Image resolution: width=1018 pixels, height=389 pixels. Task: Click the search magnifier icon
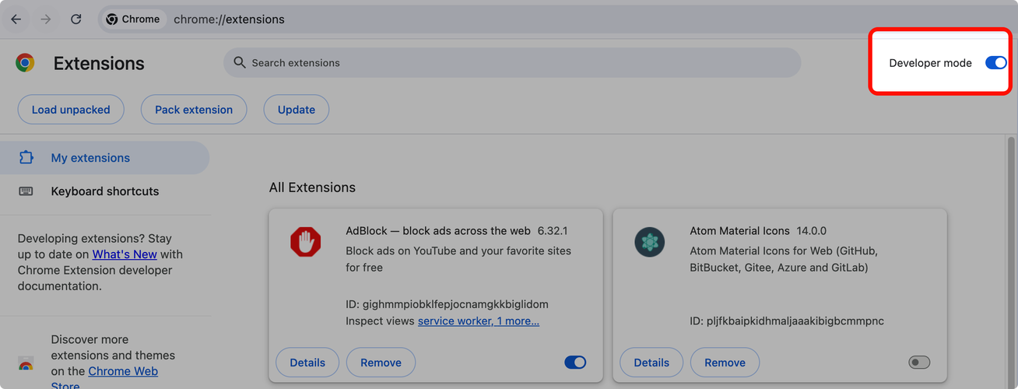[240, 63]
